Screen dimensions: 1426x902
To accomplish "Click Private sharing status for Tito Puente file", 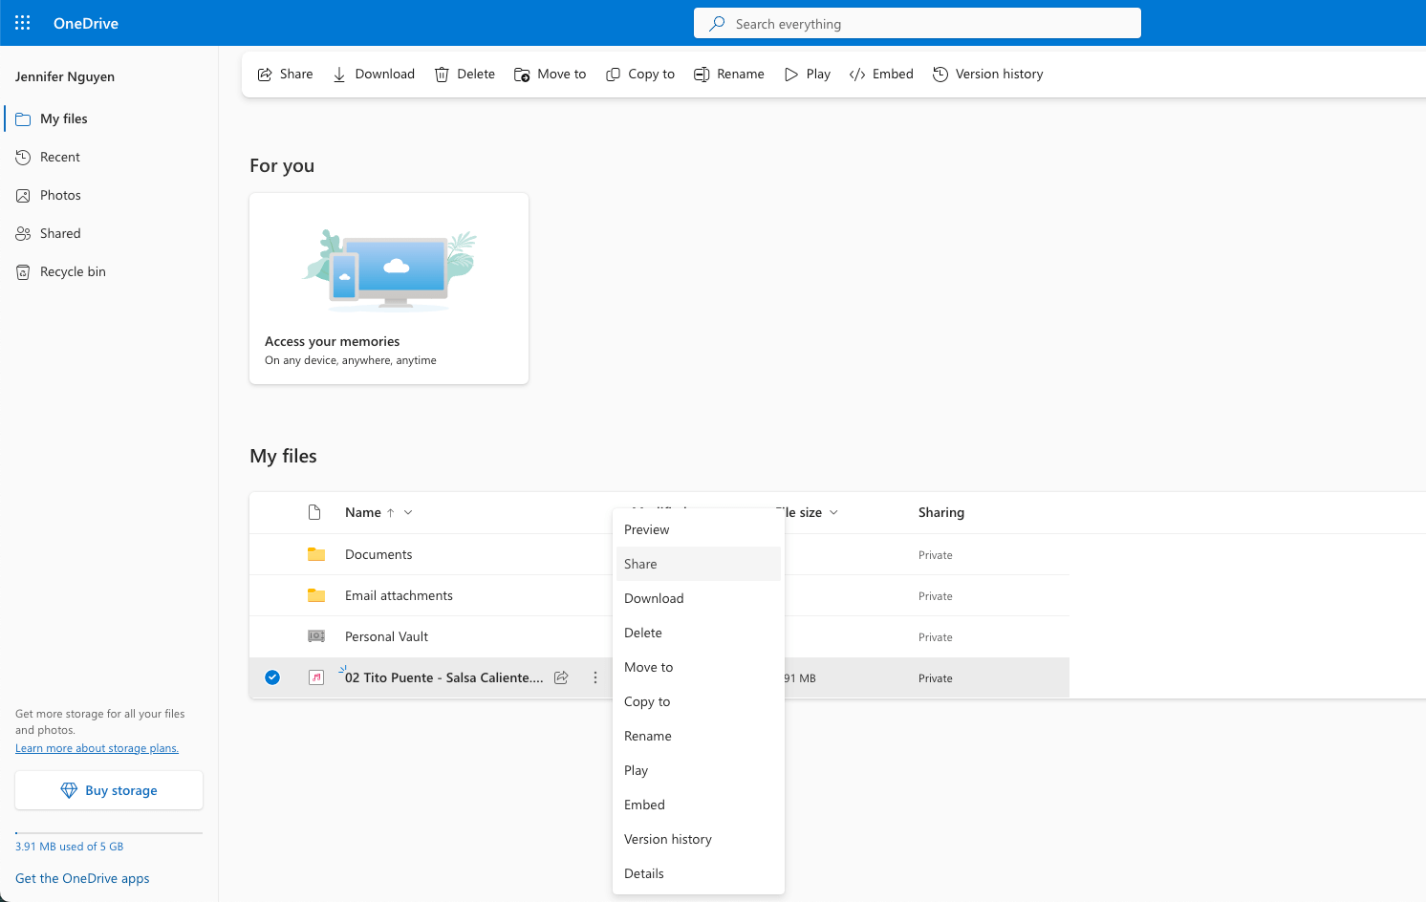I will 936,678.
